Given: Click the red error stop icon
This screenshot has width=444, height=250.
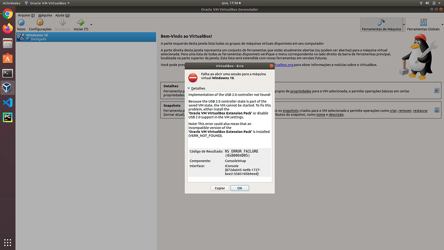Looking at the screenshot, I should pos(193,77).
